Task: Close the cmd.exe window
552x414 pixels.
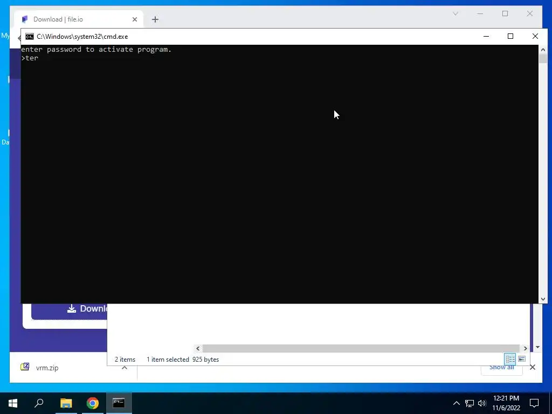Action: point(535,36)
